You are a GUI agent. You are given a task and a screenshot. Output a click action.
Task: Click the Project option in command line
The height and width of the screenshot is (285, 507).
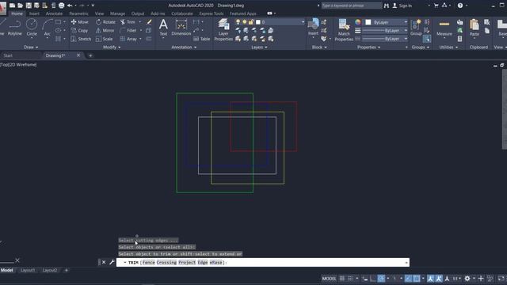pos(187,262)
